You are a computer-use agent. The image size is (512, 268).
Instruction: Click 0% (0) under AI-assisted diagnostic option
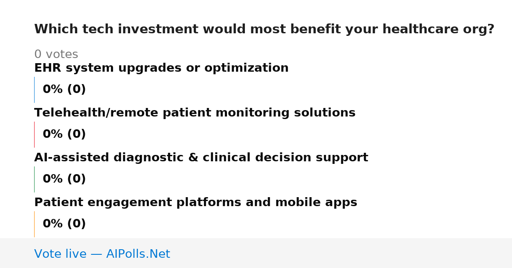64,179
